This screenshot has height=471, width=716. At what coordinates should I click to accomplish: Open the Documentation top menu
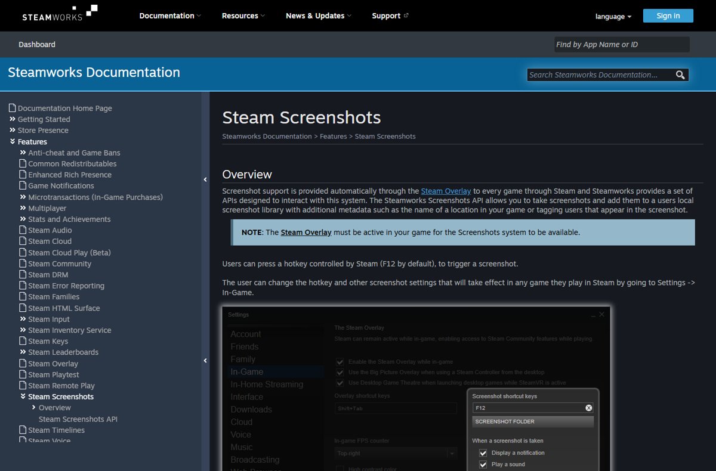tap(170, 16)
